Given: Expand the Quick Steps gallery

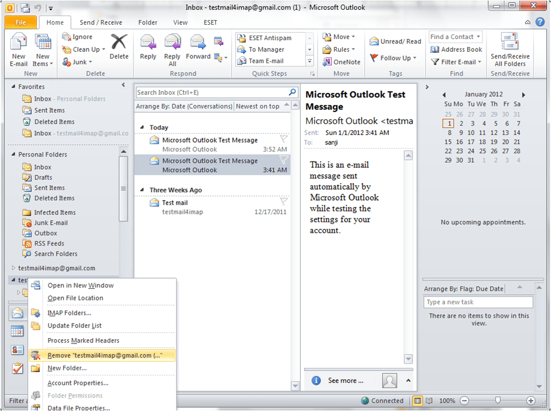Looking at the screenshot, I should tap(309, 61).
